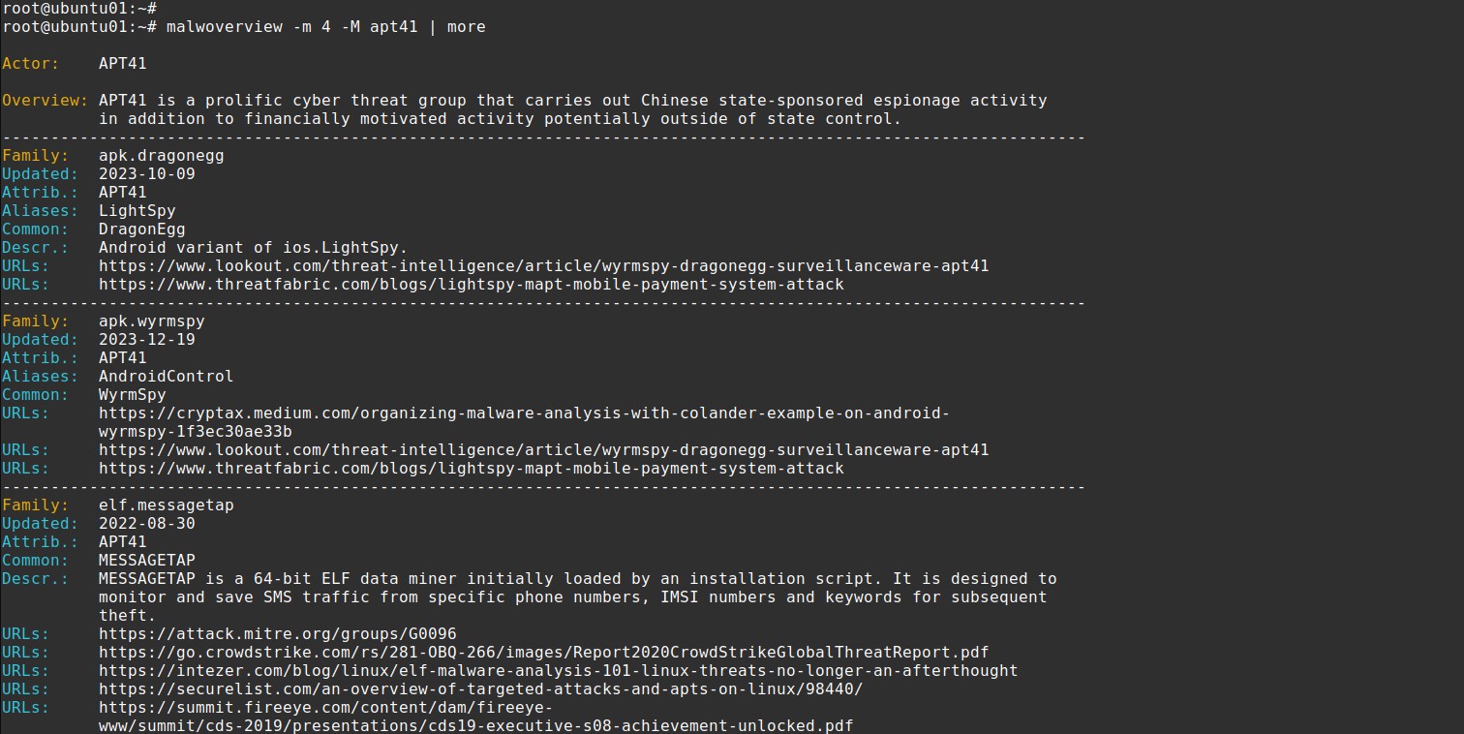Image resolution: width=1464 pixels, height=734 pixels.
Task: Select the APT41 actor name
Action: 123,64
